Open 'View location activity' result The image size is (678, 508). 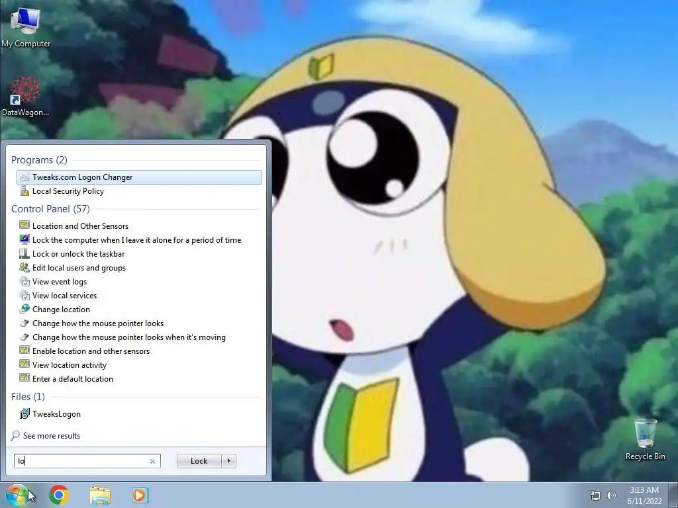(x=139, y=365)
